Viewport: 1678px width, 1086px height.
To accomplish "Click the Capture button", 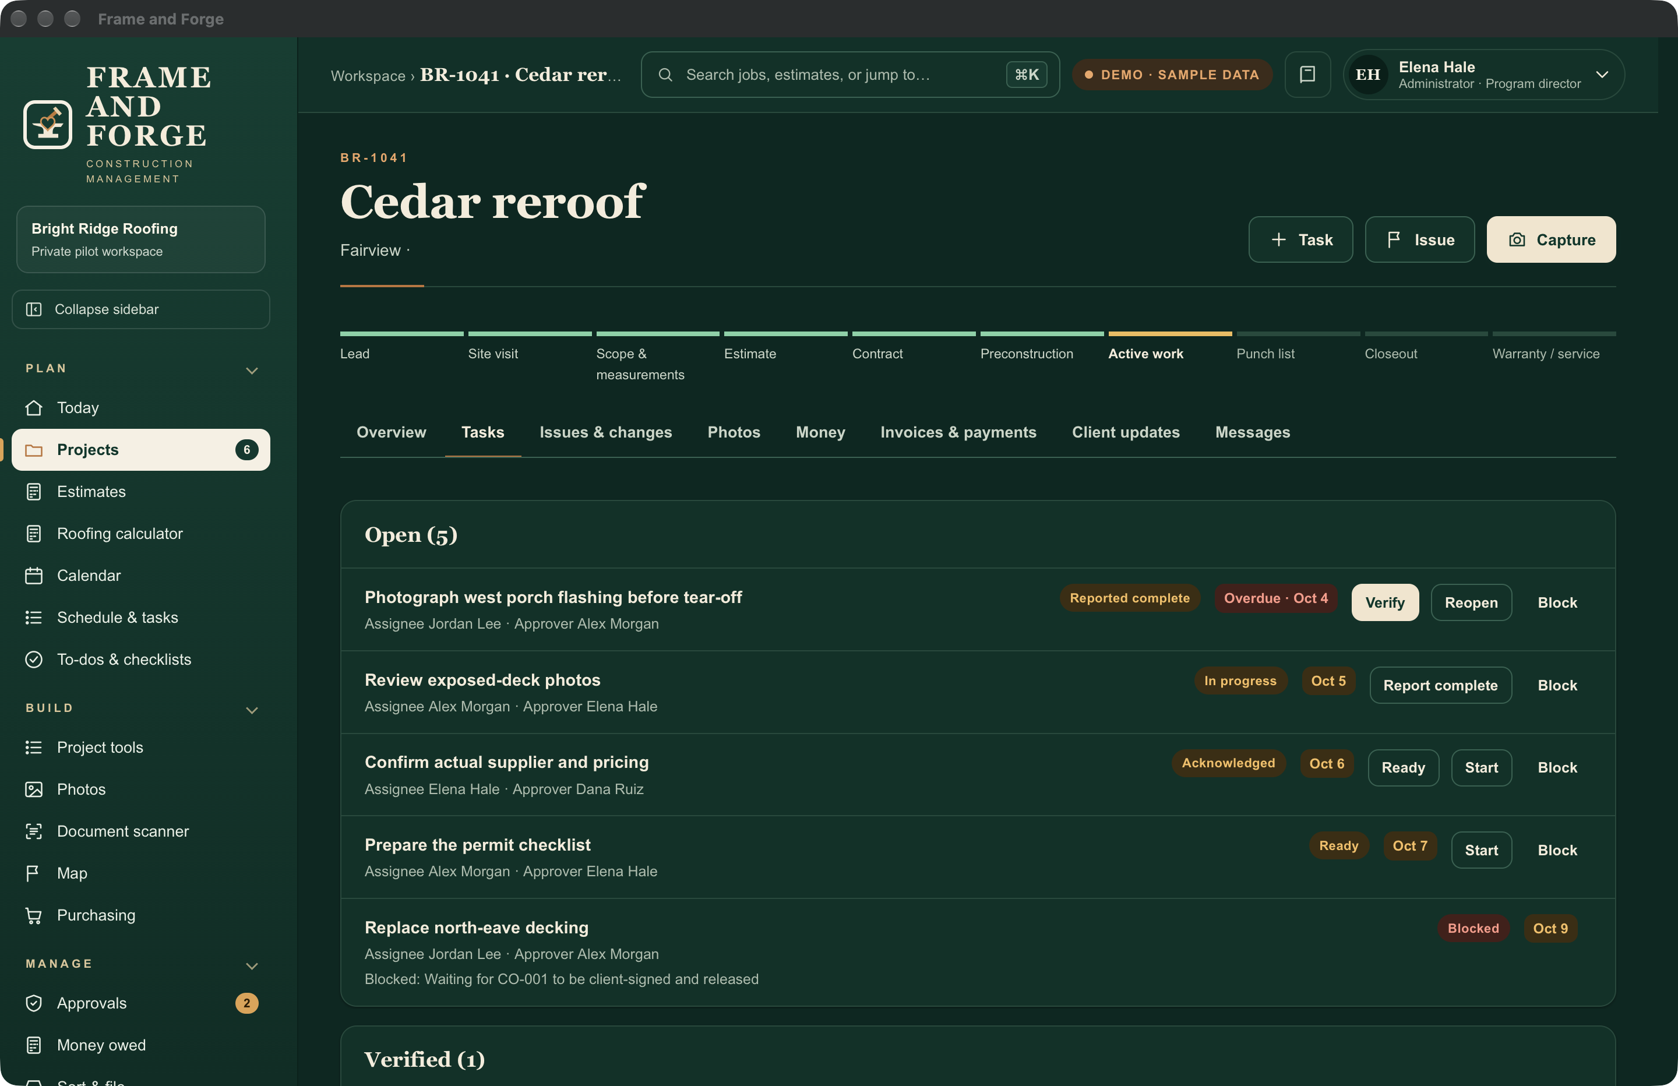I will tap(1551, 240).
